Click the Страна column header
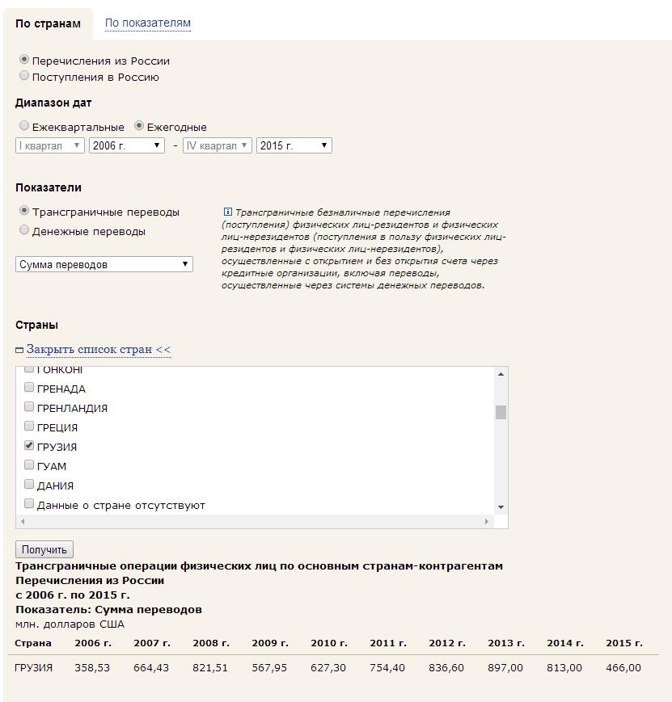Viewport: 672px width, 702px height. 33,643
